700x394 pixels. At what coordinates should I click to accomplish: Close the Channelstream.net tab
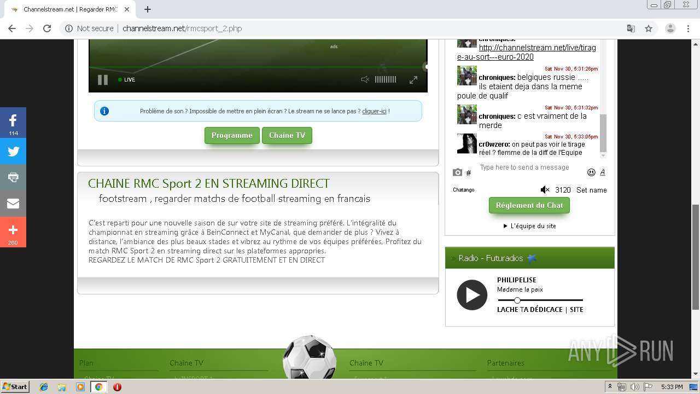pos(127,9)
